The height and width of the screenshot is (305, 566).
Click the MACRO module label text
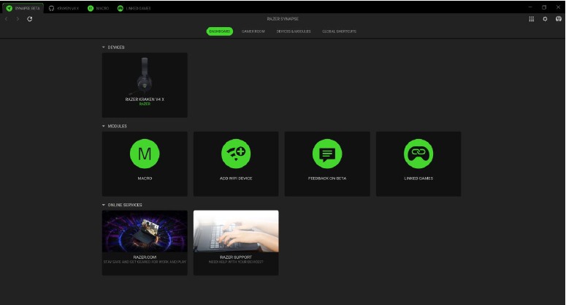click(145, 178)
